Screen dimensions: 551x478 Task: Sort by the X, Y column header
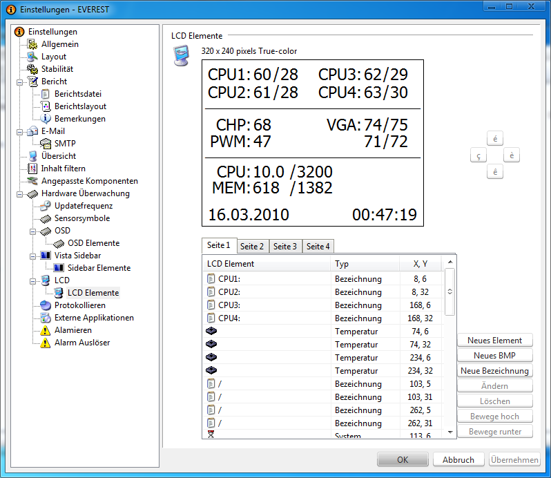click(x=420, y=264)
